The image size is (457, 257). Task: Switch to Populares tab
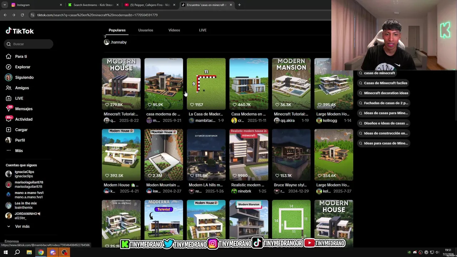pos(117,30)
